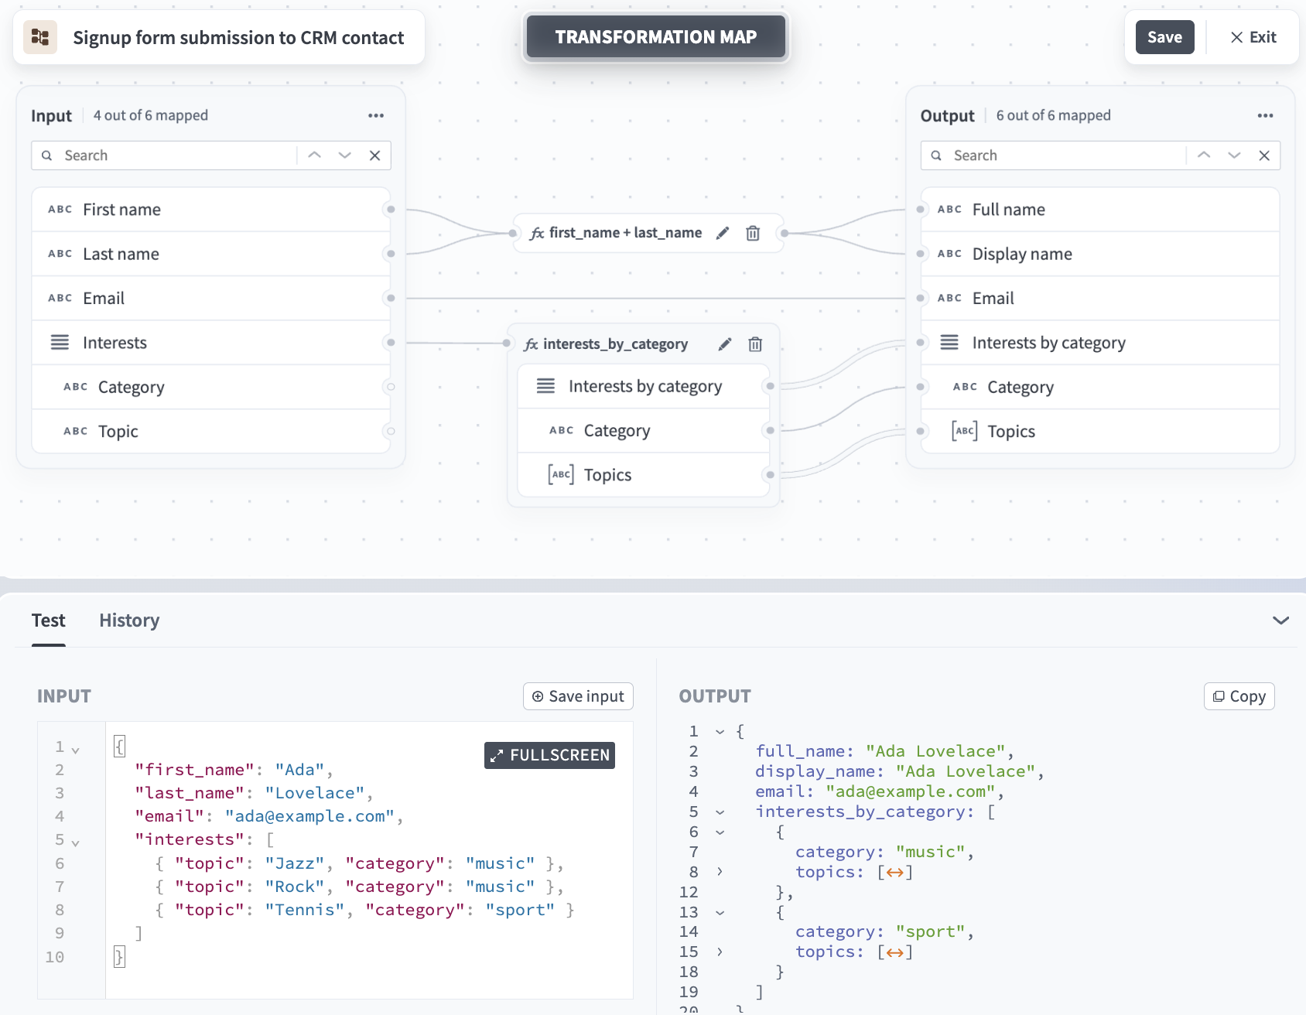This screenshot has height=1015, width=1306.
Task: Save the transformation map
Action: click(1164, 37)
